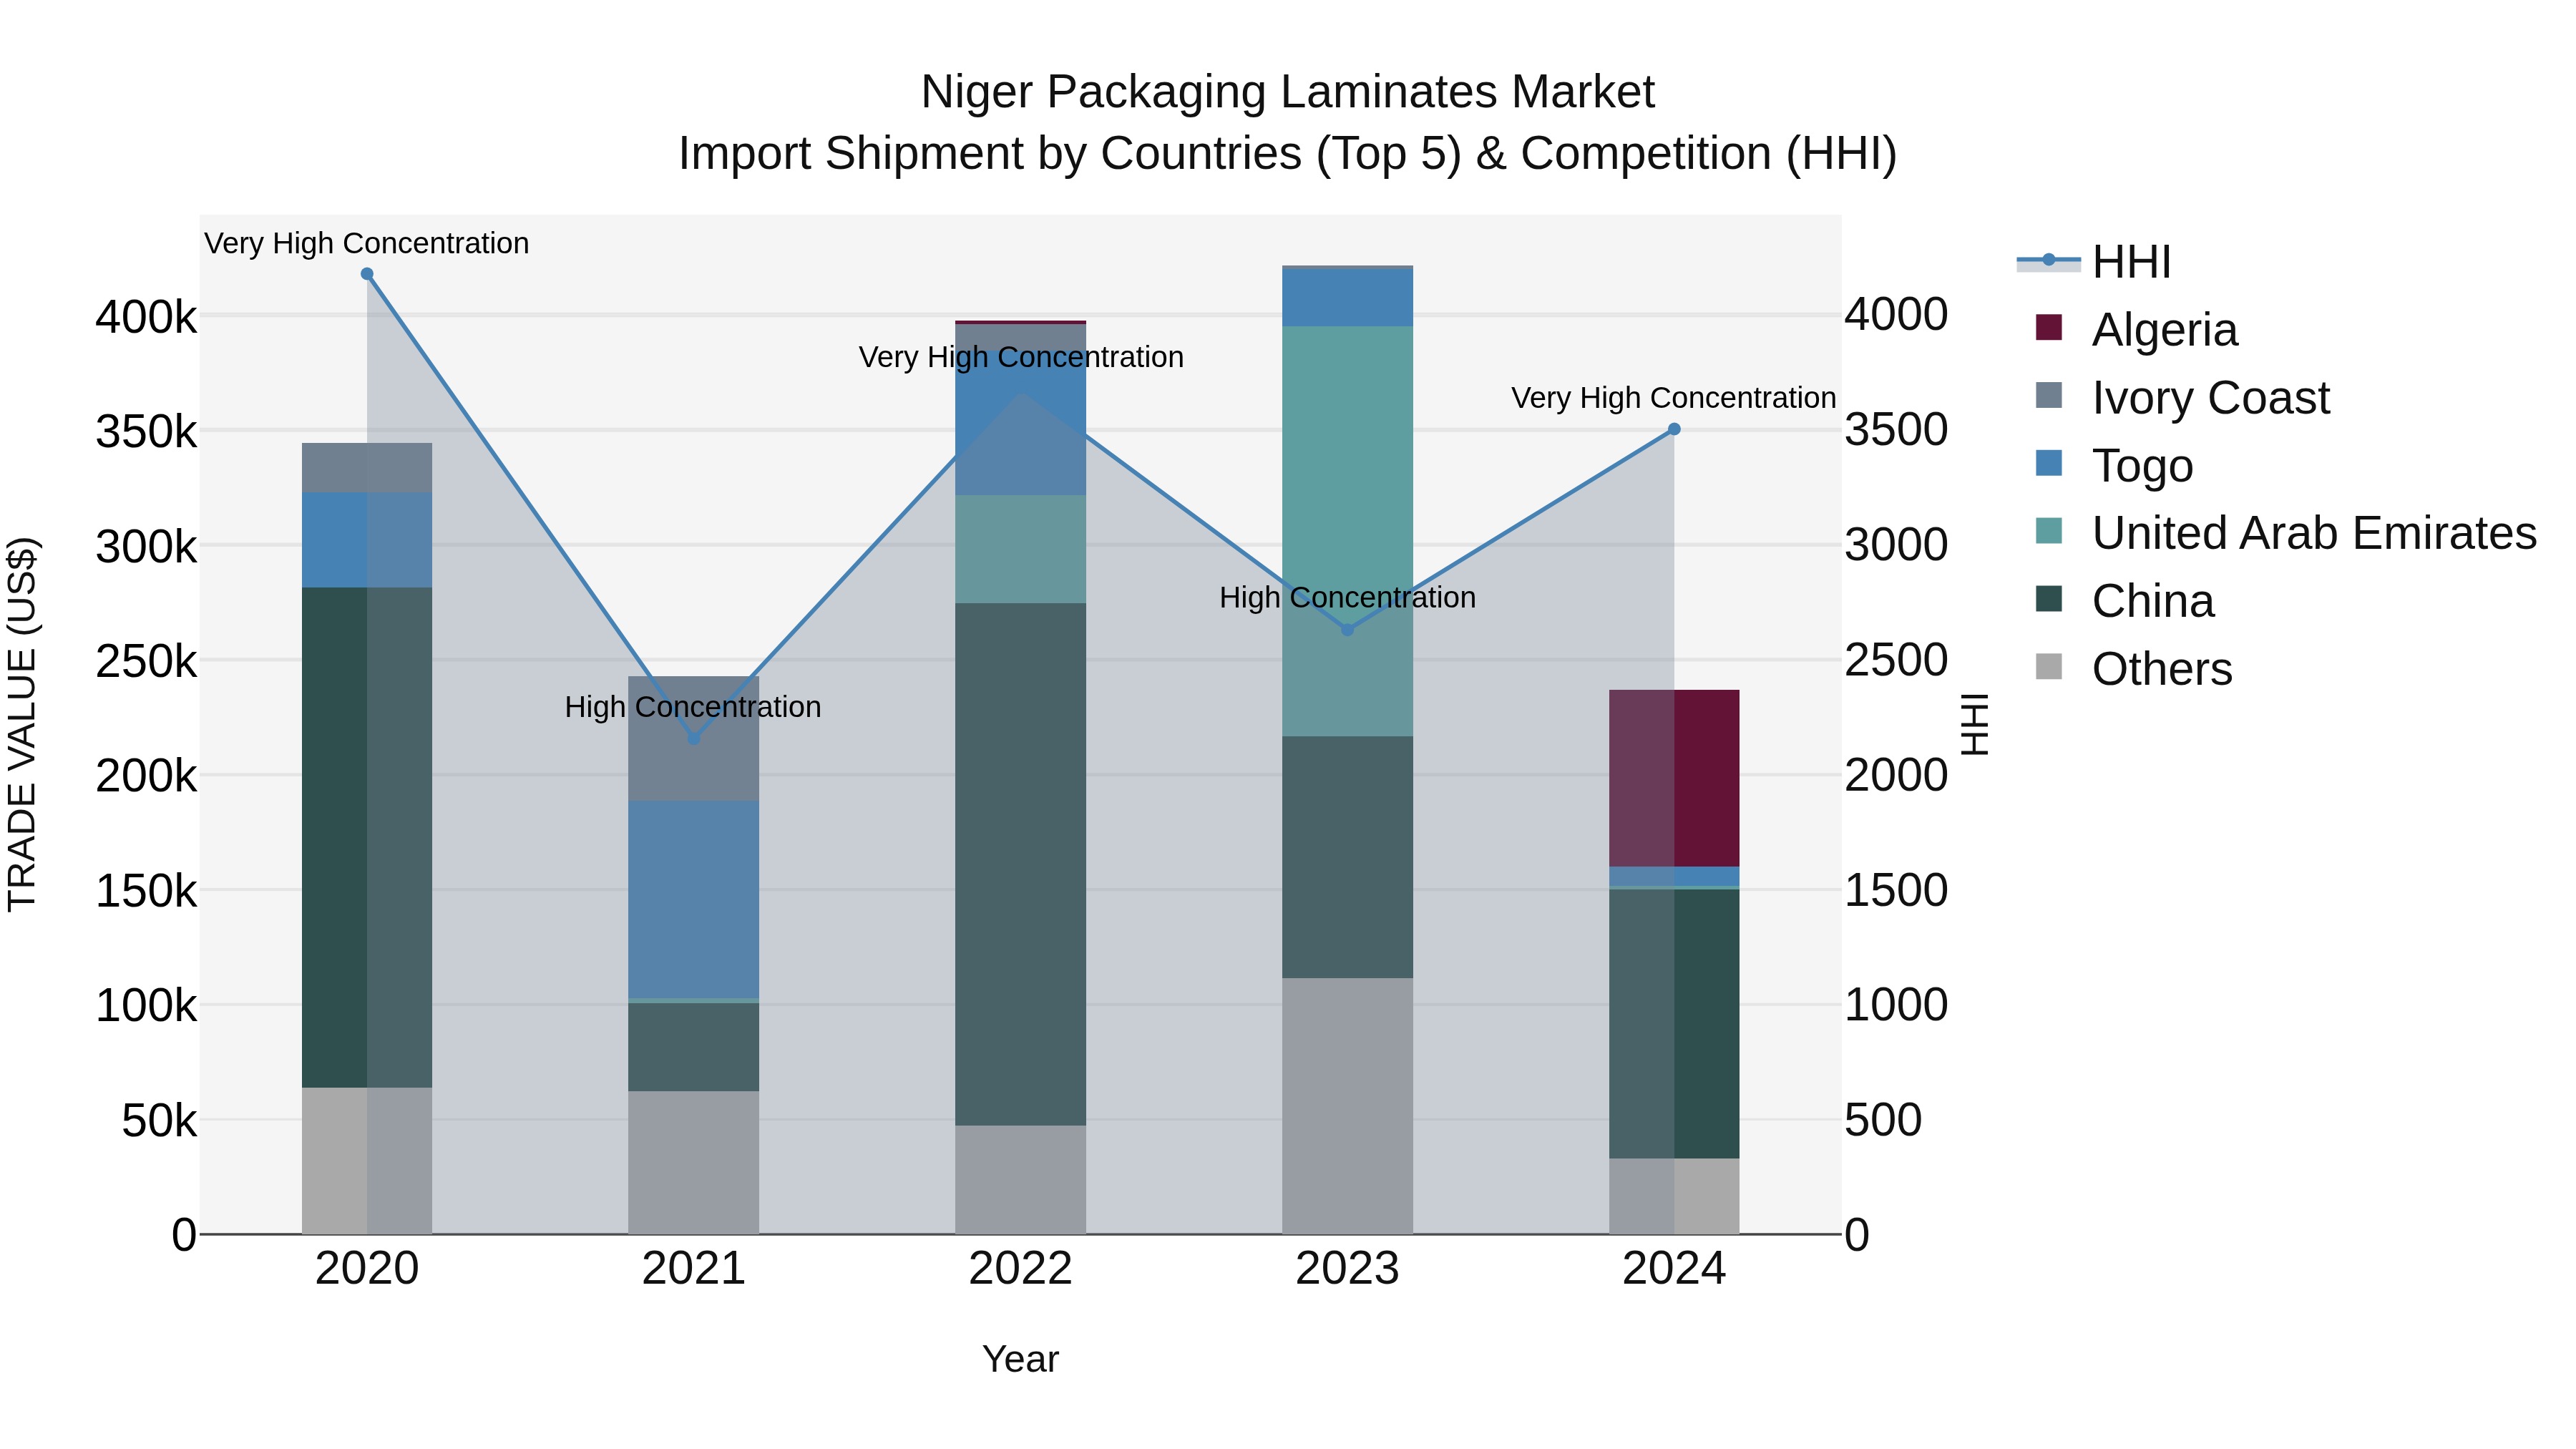Click the 250k left axis tick label
This screenshot has height=1449, width=2576.
coord(146,661)
